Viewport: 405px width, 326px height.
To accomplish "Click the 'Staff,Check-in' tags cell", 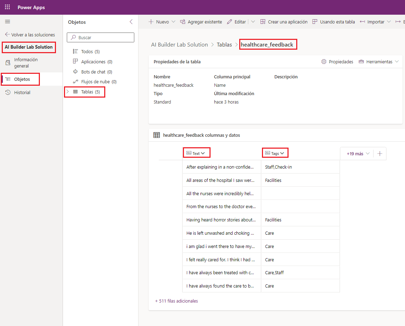I will click(300, 167).
